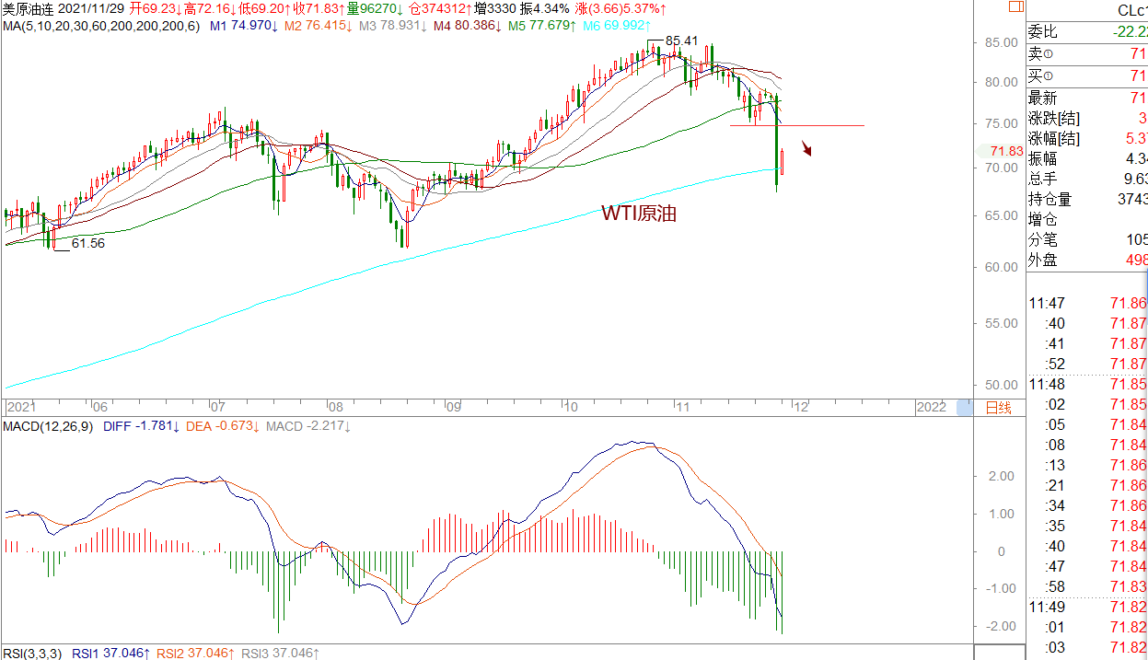Click the M6 69.992 moving average label
1148x660 pixels.
tap(617, 25)
